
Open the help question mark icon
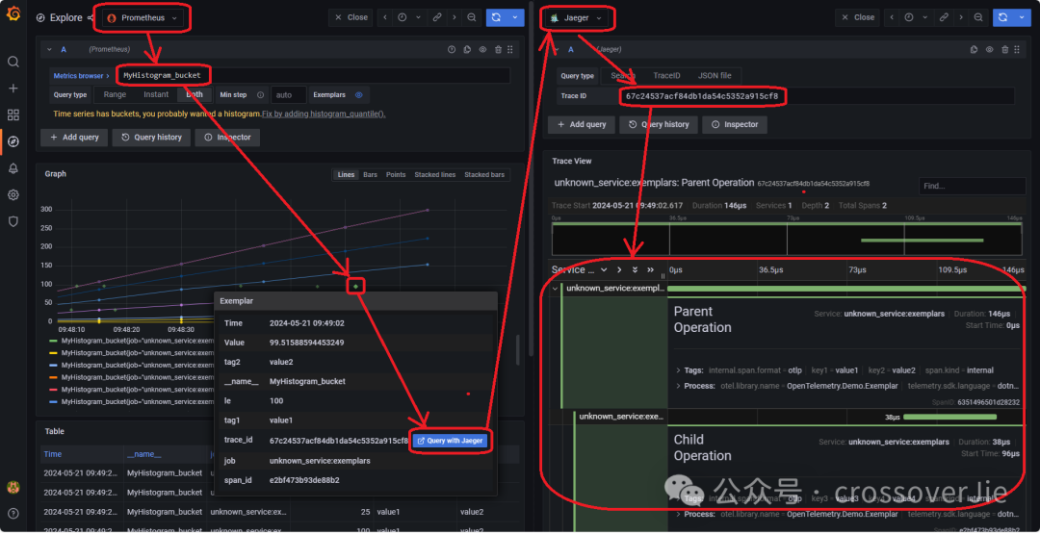pyautogui.click(x=13, y=514)
